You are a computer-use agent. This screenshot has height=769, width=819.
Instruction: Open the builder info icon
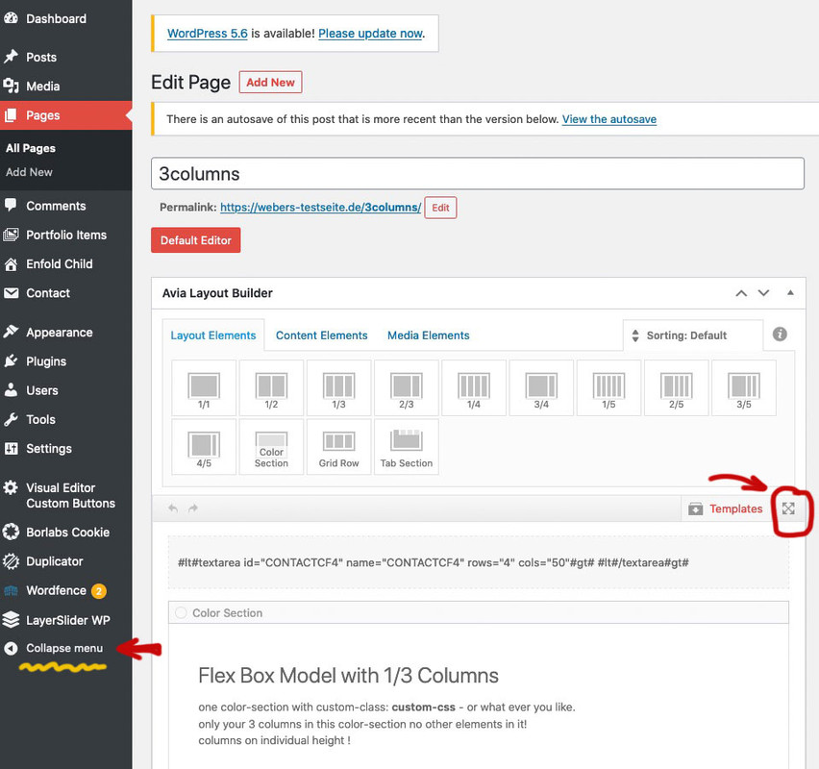coord(780,335)
